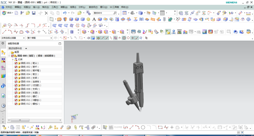Click the Delete X icon in top toolbar
254x136 pixels.
point(46,13)
